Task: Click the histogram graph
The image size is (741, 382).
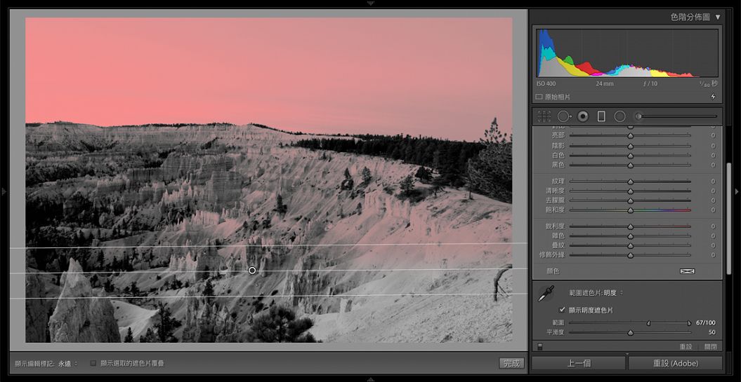Action: point(627,53)
